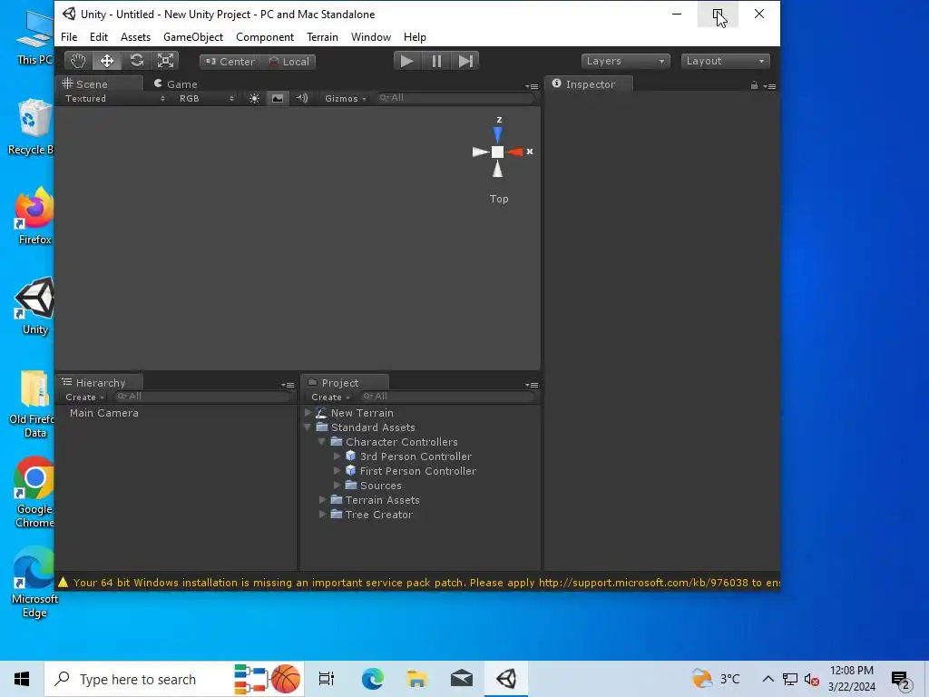The image size is (929, 697).
Task: Click the blue Z axis cone on gizmo
Action: 498,134
